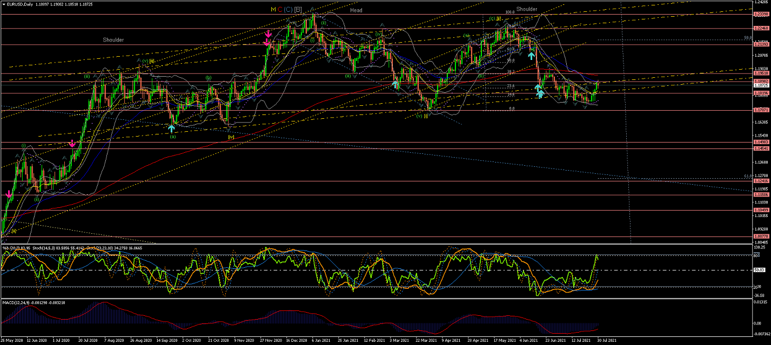Open the EURUSD,Daily chart title dropdown arrow
The image size is (771, 345).
coord(3,4)
